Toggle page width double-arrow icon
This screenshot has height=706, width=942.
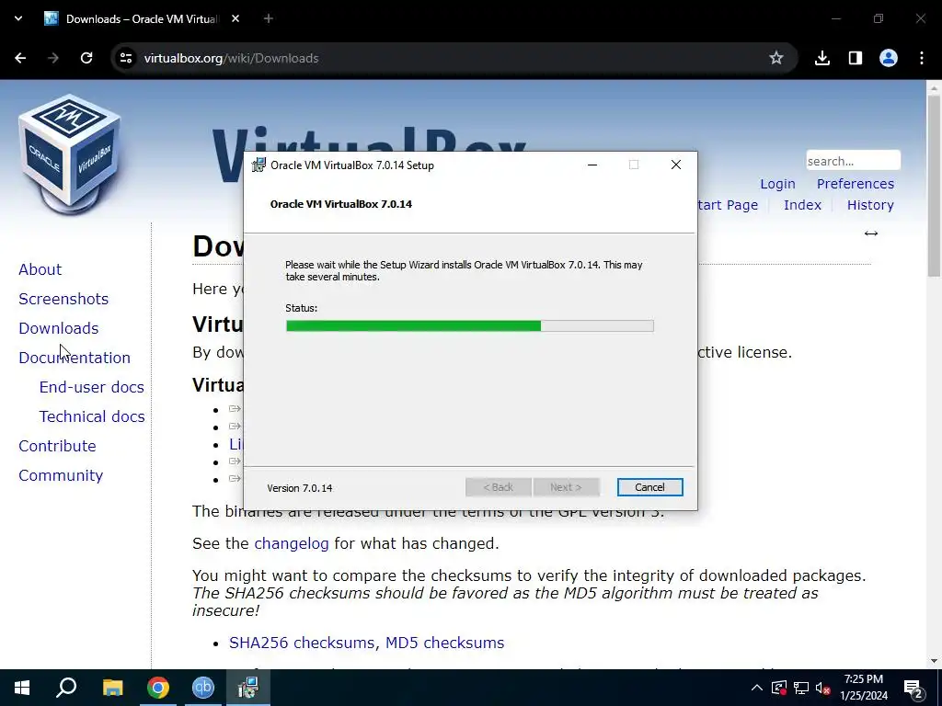pos(871,233)
